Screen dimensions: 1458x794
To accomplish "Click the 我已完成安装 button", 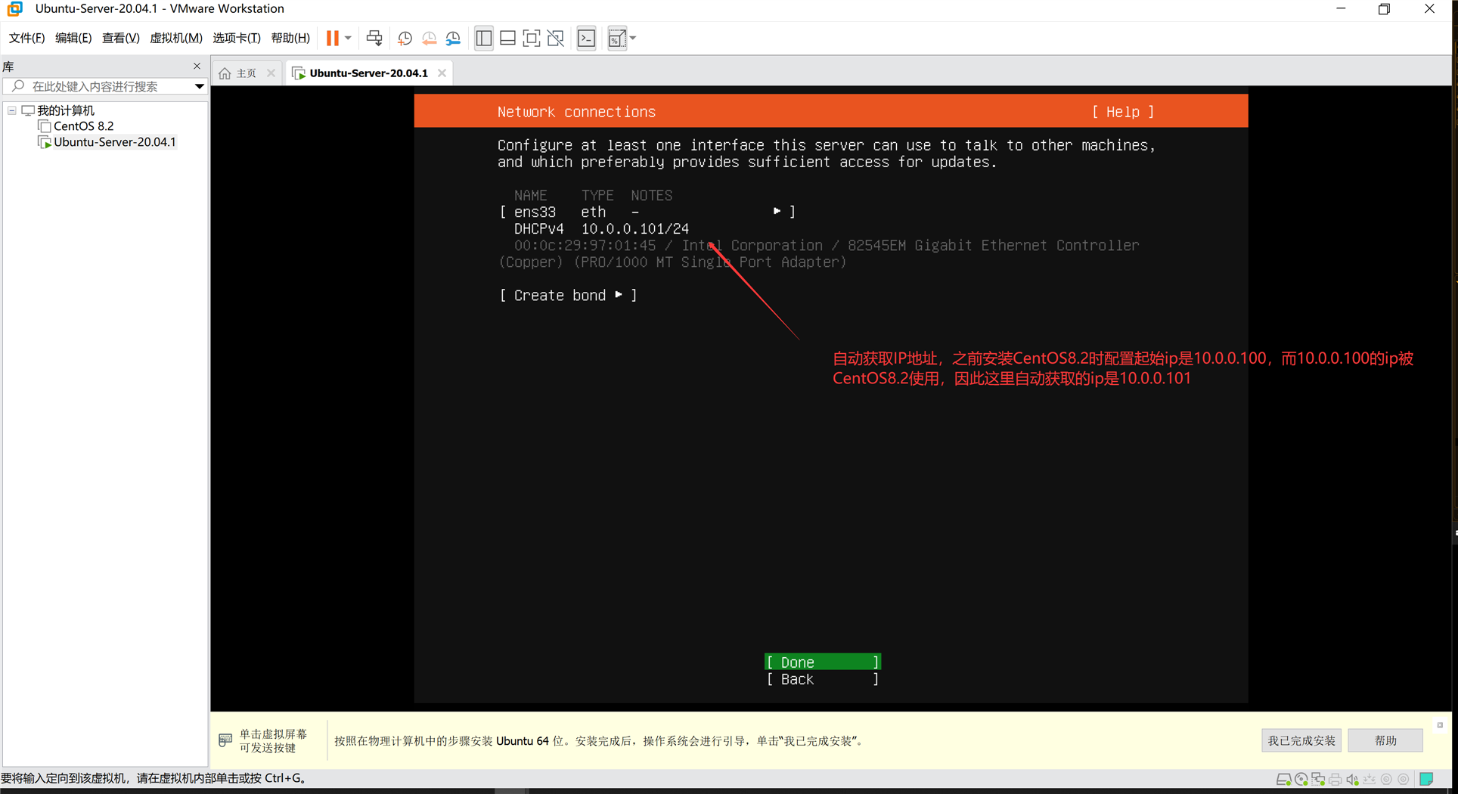I will pos(1301,740).
